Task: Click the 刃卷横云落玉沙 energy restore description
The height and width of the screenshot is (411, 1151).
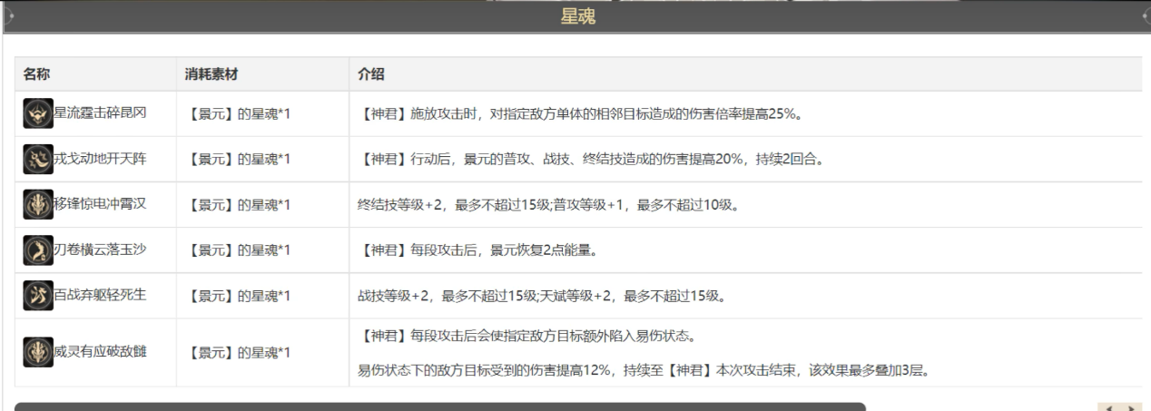Action: pyautogui.click(x=479, y=250)
